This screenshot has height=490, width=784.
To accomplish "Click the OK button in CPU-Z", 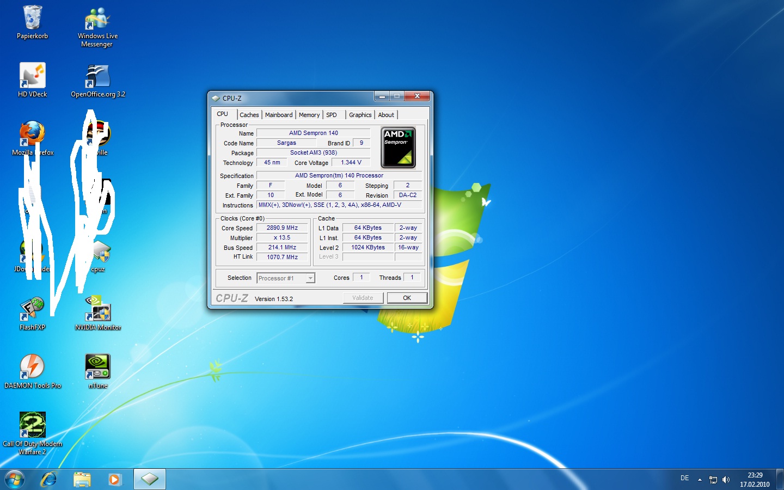I will coord(407,298).
